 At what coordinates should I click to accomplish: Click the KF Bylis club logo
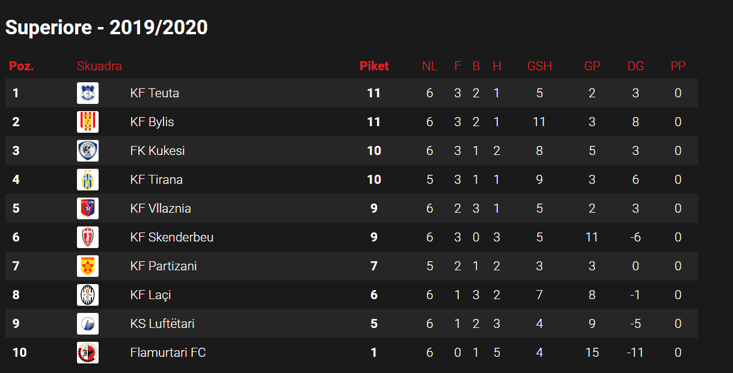click(x=88, y=122)
